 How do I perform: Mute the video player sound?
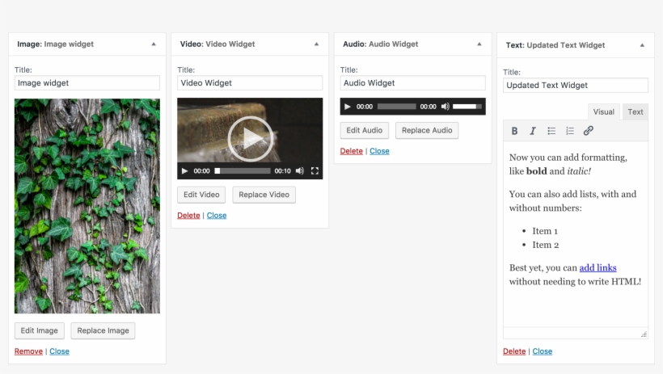pyautogui.click(x=299, y=171)
